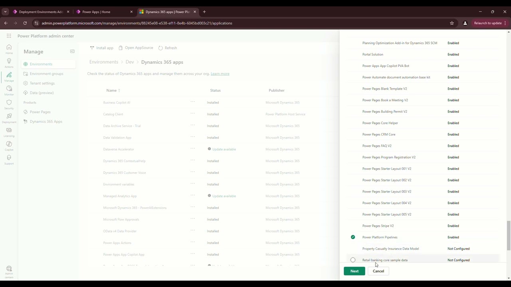
Task: Open more options for OData v4 Data Provider
Action: point(192,231)
